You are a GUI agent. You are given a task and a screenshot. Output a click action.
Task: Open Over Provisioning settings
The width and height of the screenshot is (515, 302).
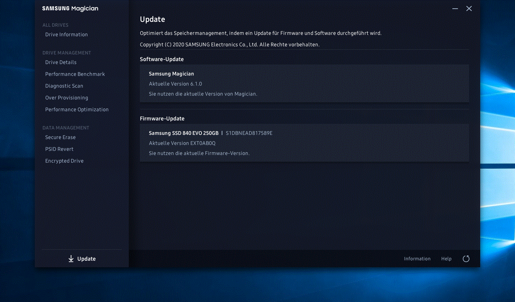coord(67,98)
